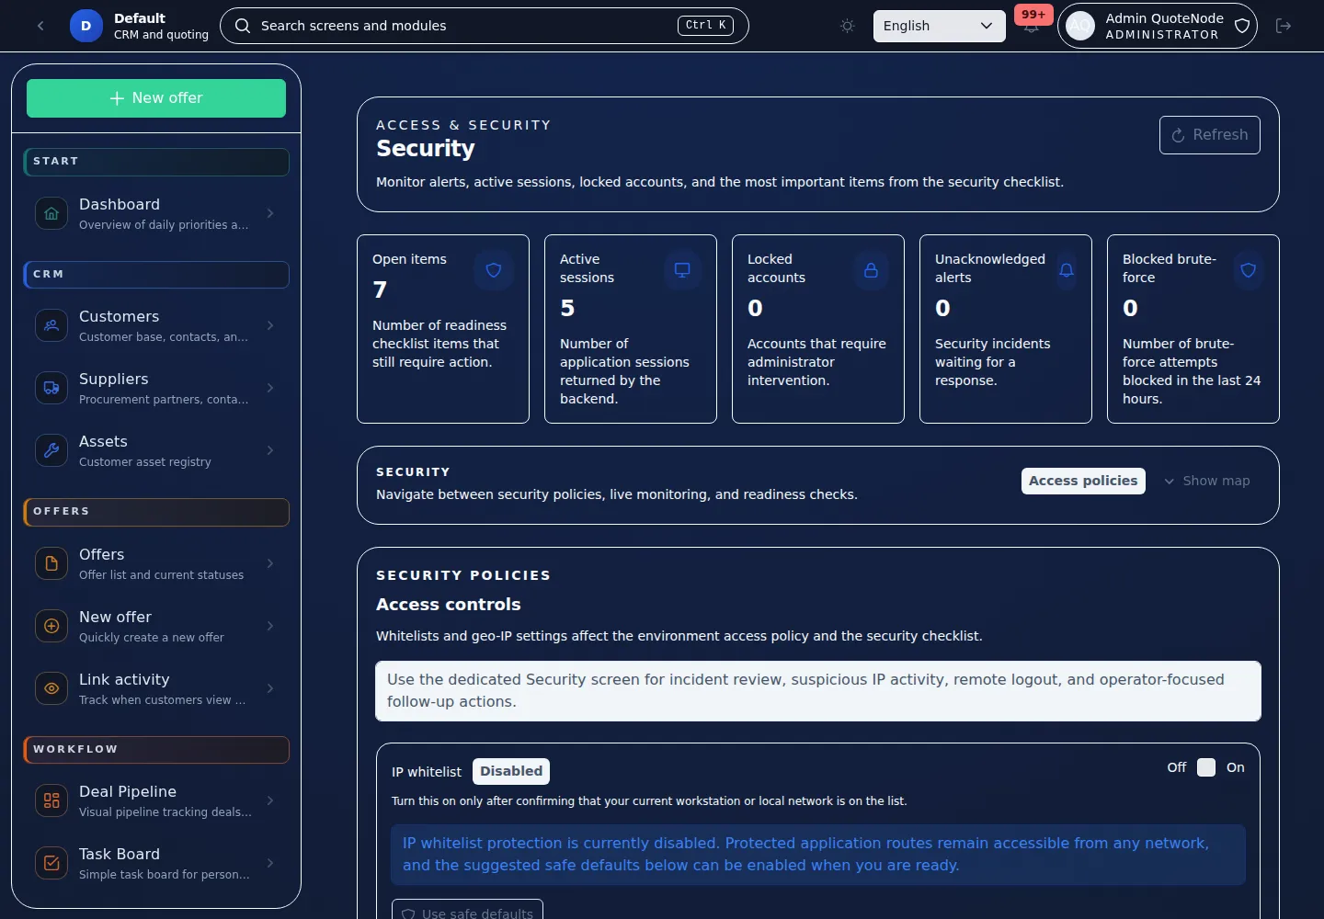Image resolution: width=1324 pixels, height=919 pixels.
Task: Toggle the IP whitelist switch
Action: [x=1206, y=767]
